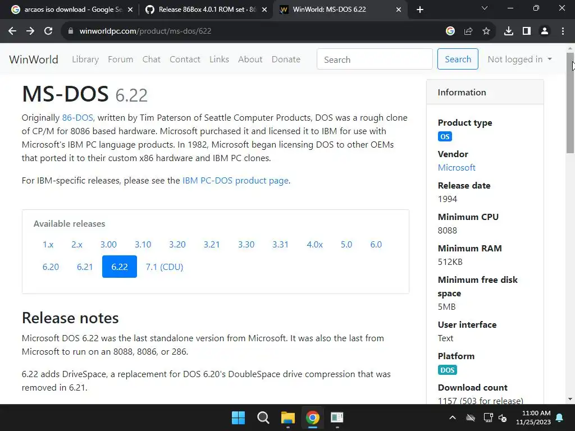Open tab search chevron

click(485, 8)
